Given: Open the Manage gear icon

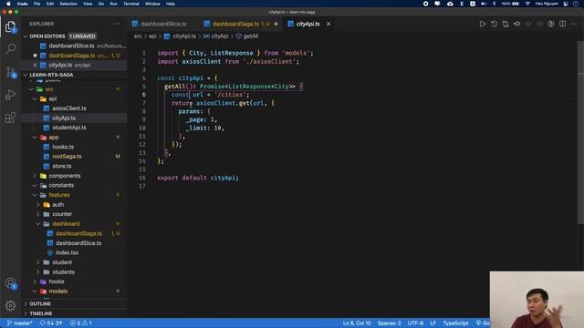Looking at the screenshot, I should (x=10, y=306).
